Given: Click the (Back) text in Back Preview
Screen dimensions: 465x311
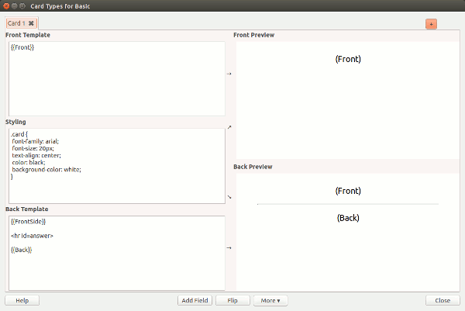Looking at the screenshot, I should [348, 218].
